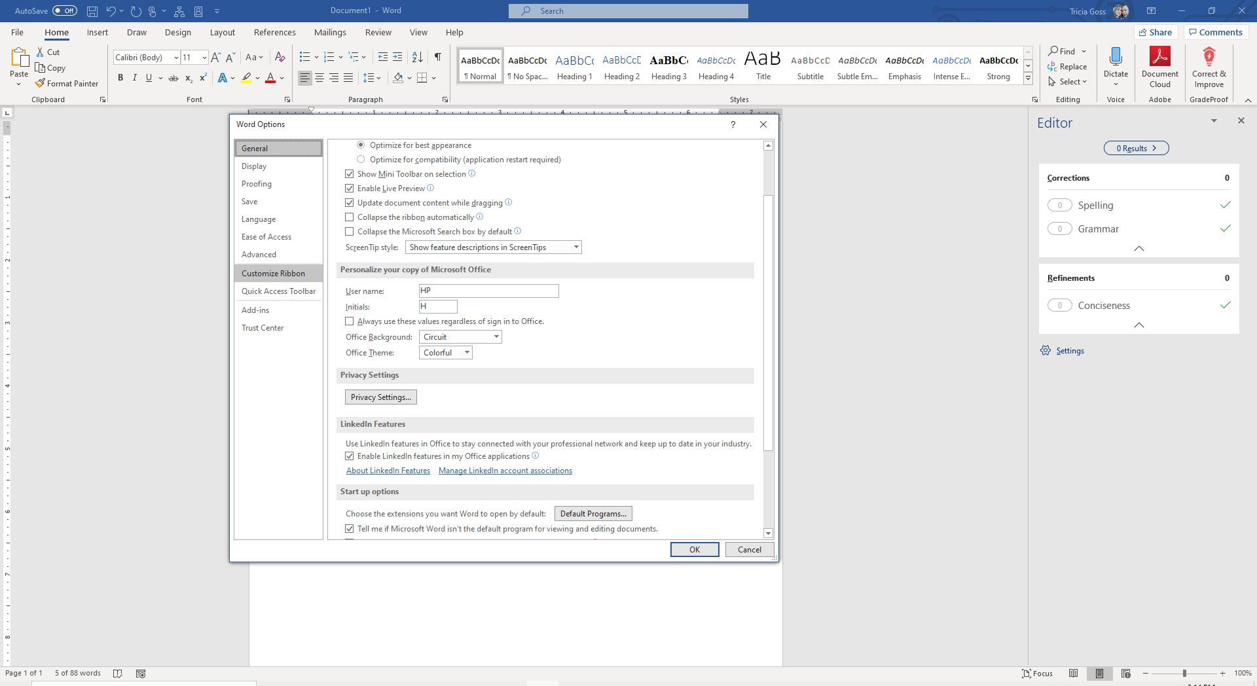
Task: Open Office Background dropdown
Action: 460,337
